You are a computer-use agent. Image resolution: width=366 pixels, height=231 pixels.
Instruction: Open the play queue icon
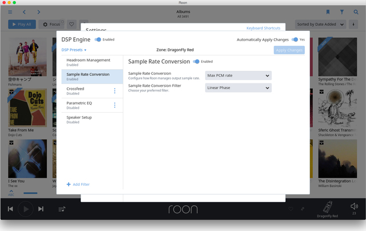[x=62, y=209]
